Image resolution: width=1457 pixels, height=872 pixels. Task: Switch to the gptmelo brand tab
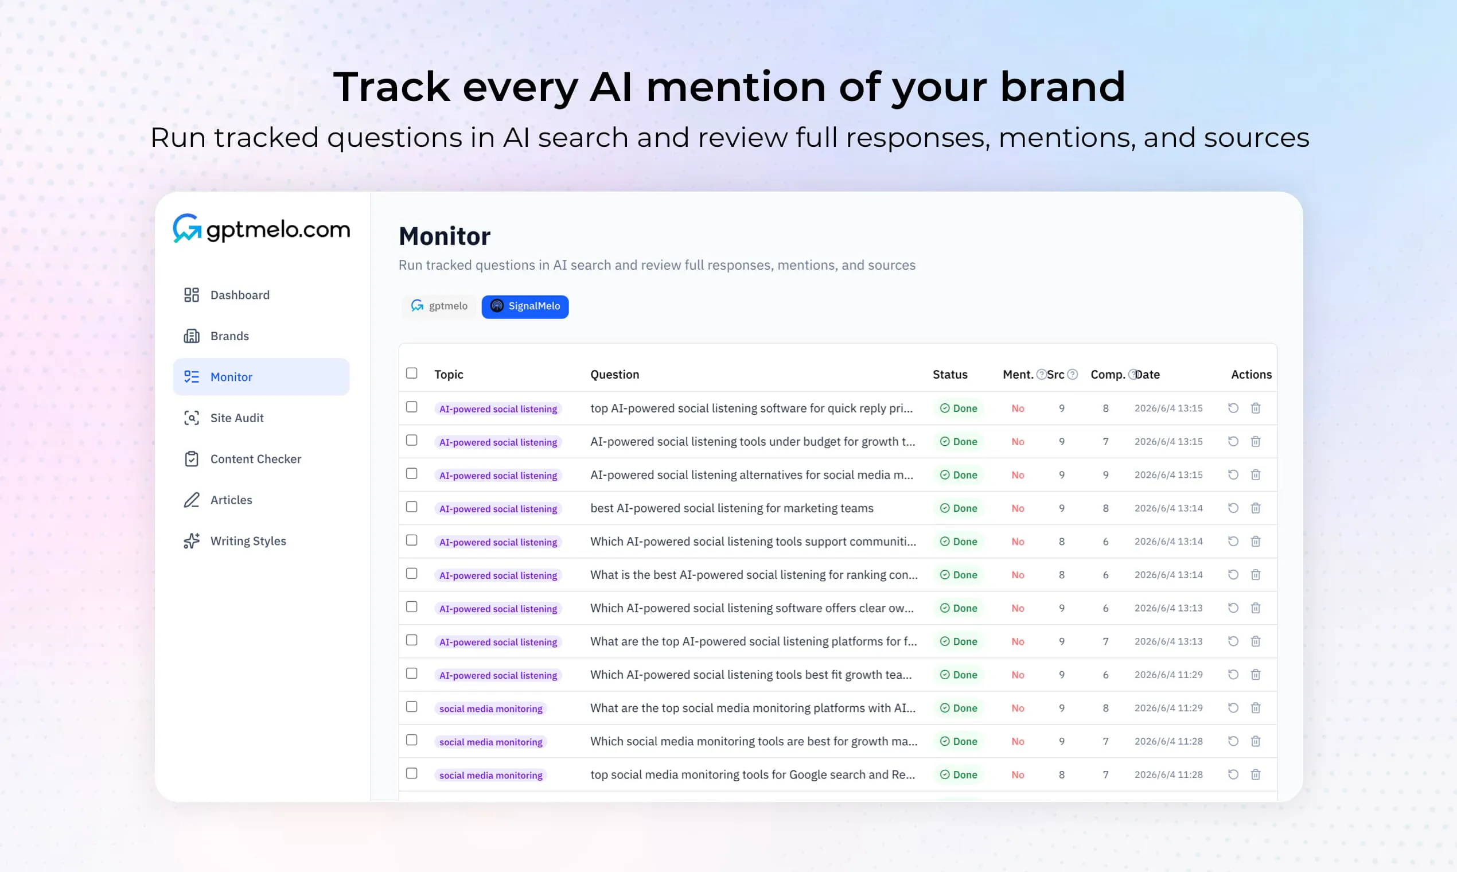[x=439, y=306]
